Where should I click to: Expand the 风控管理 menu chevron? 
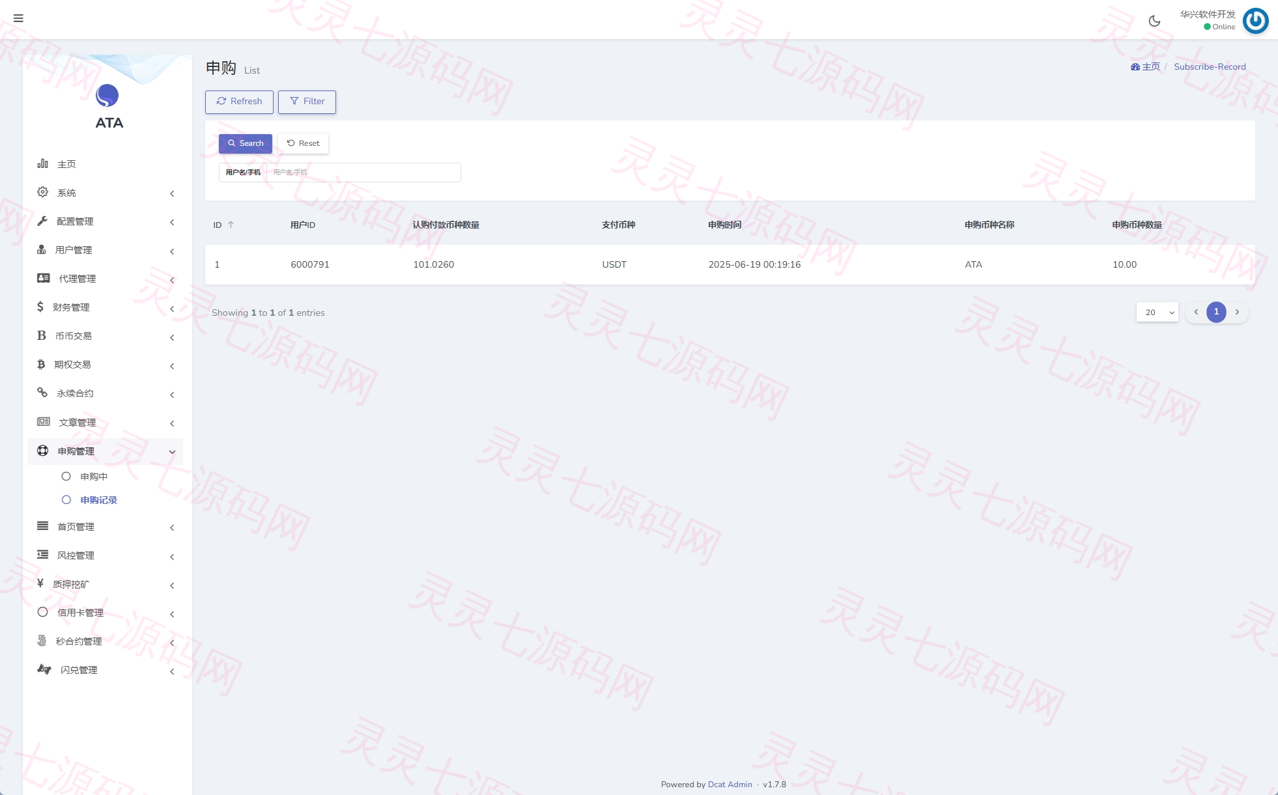pyautogui.click(x=172, y=557)
